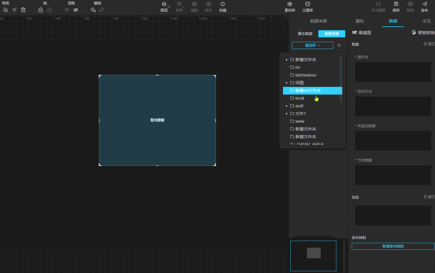Expand the 河图 folder arrow
Image resolution: width=435 pixels, height=273 pixels.
pos(287,83)
